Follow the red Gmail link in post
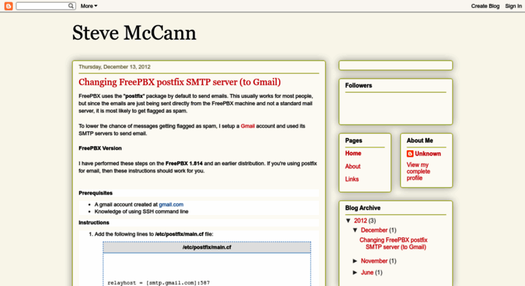This screenshot has height=286, width=525. click(x=248, y=126)
